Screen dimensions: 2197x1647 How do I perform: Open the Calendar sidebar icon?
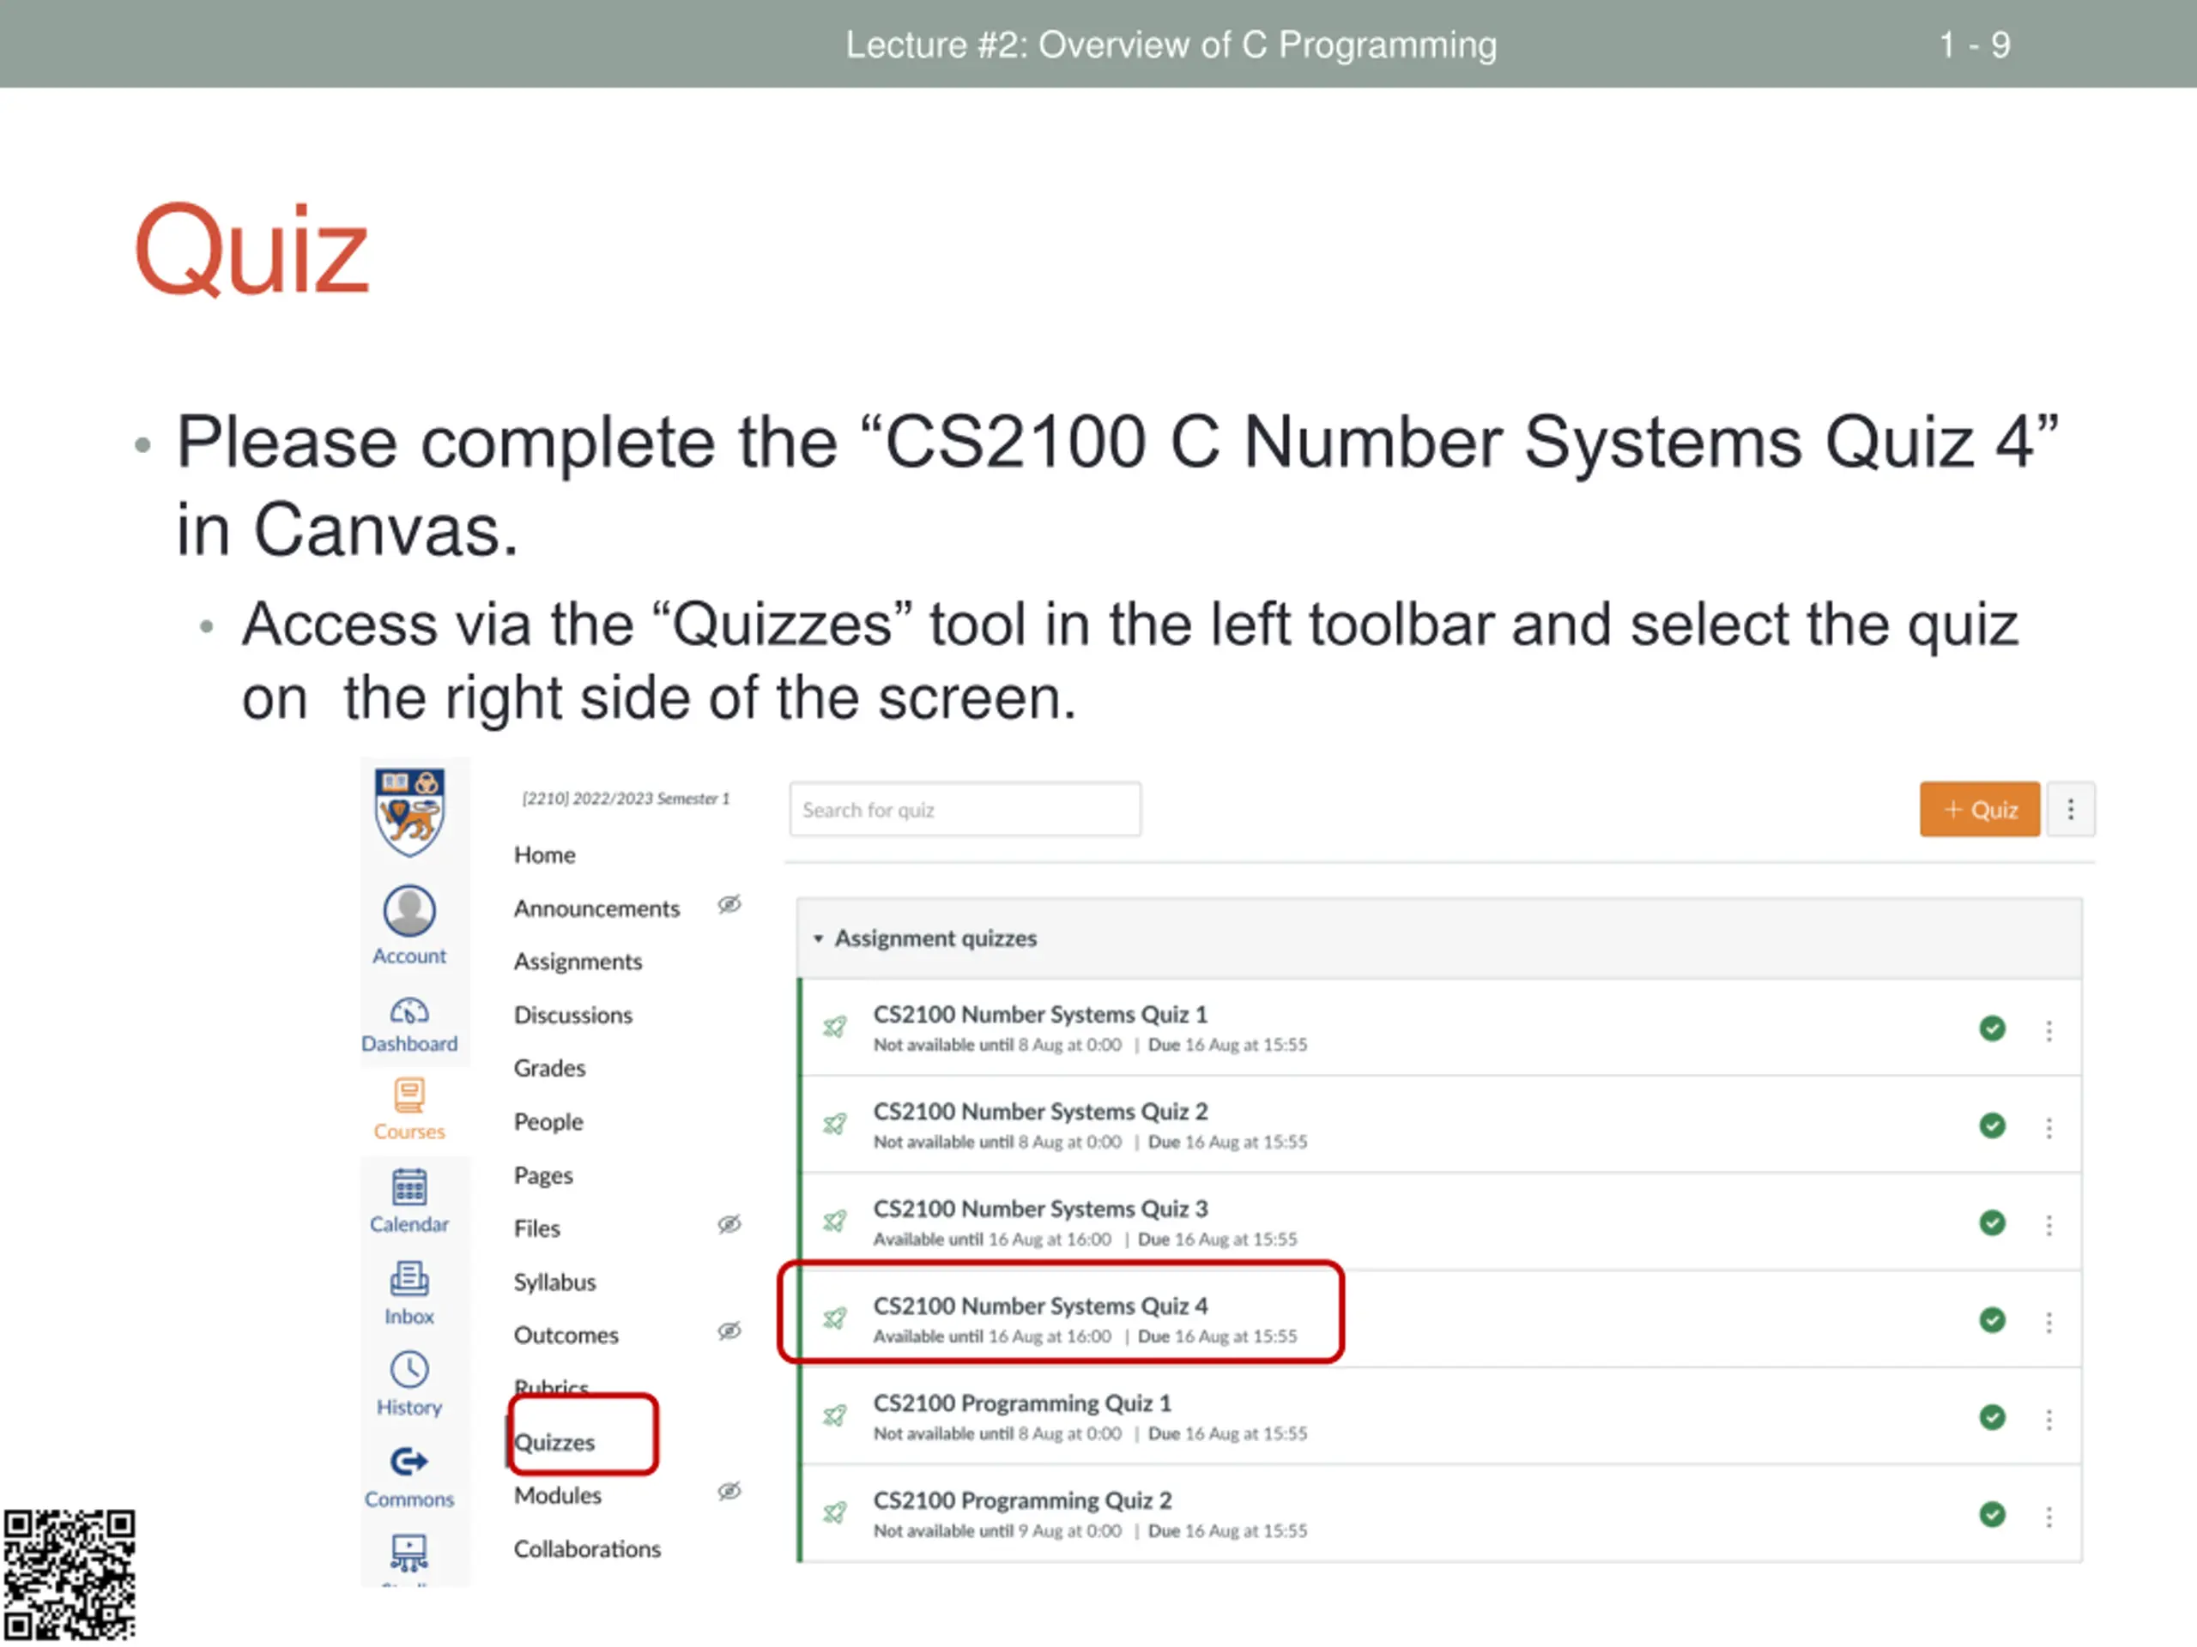[409, 1188]
